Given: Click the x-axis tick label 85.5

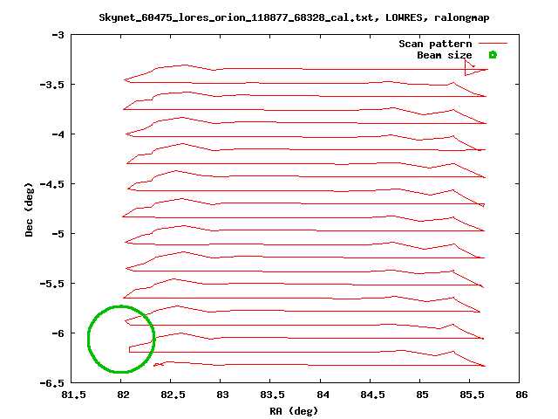Looking at the screenshot, I should [x=473, y=395].
